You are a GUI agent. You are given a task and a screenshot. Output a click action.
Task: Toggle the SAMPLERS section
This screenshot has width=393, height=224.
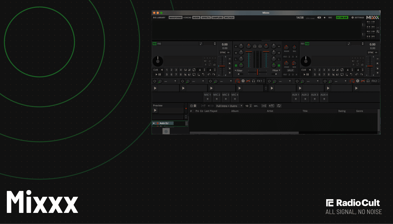(x=217, y=18)
